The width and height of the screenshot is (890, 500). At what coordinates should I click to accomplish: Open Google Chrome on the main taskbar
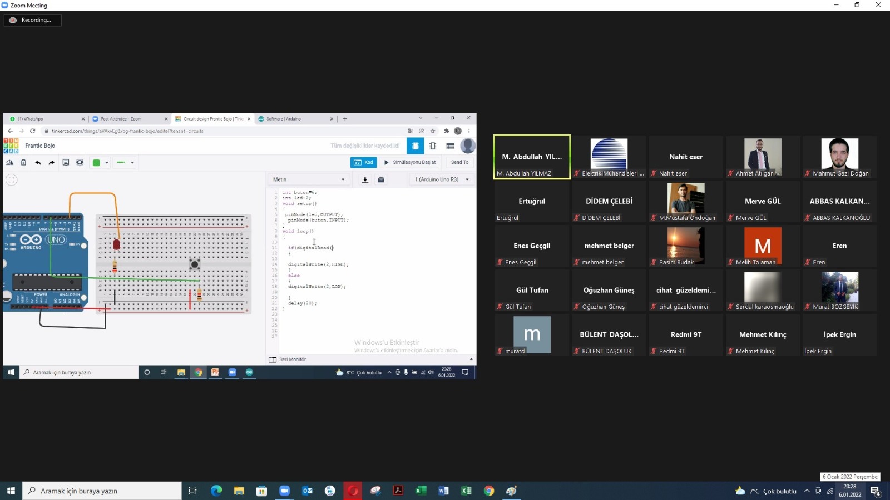[489, 491]
